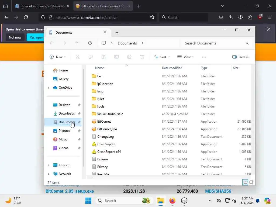Open the See more ellipsis menu
Screen dimensions: 276x207
(x=204, y=57)
